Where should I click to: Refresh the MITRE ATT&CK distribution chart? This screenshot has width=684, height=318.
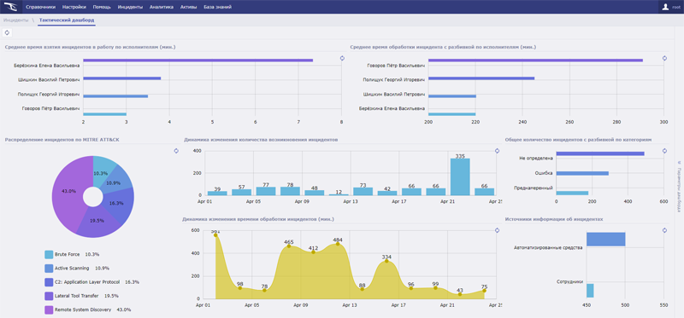pyautogui.click(x=176, y=151)
